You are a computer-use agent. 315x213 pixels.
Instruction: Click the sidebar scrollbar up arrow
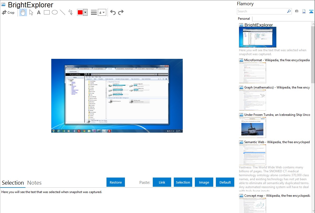pyautogui.click(x=313, y=24)
